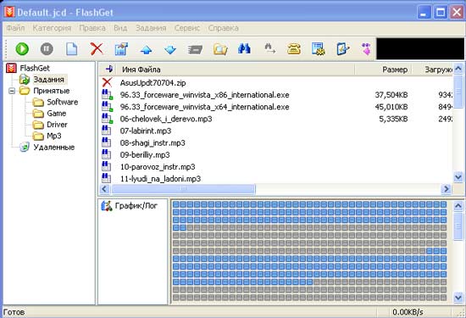Click the 37,504KB size cell
The width and height of the screenshot is (466, 318).
(391, 95)
